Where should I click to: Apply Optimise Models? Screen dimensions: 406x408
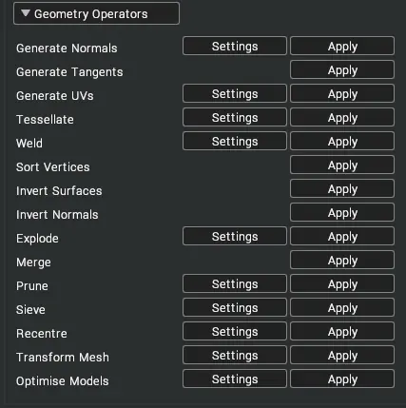(342, 379)
